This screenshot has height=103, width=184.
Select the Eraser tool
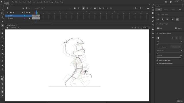(x=2, y=33)
